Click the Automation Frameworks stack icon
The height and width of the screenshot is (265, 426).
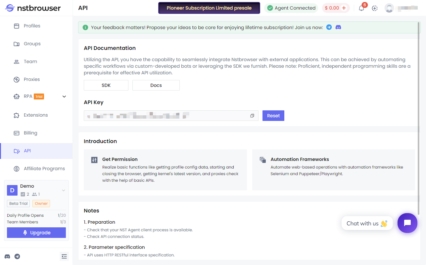coord(263,160)
